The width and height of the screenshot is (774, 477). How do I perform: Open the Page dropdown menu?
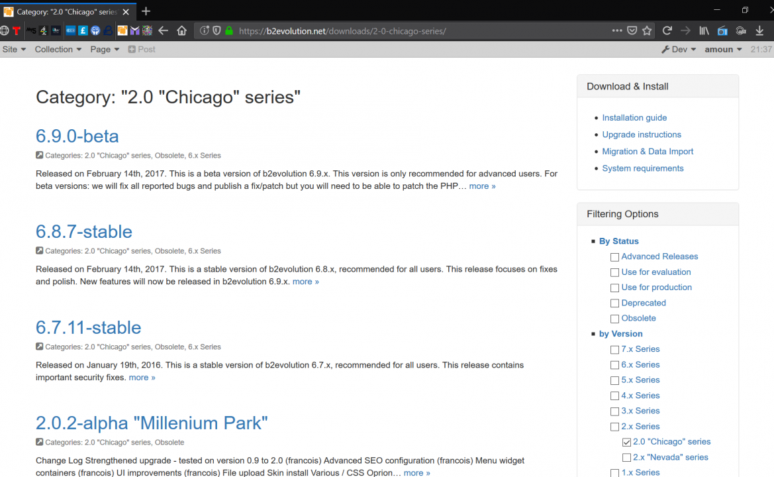105,50
